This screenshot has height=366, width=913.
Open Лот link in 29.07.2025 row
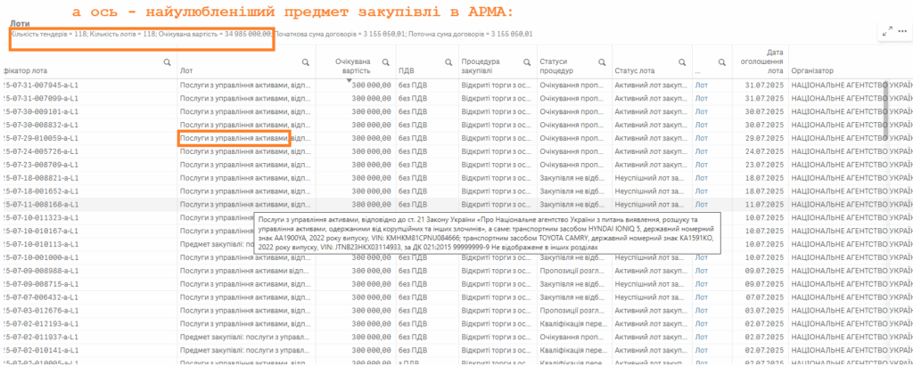click(702, 139)
